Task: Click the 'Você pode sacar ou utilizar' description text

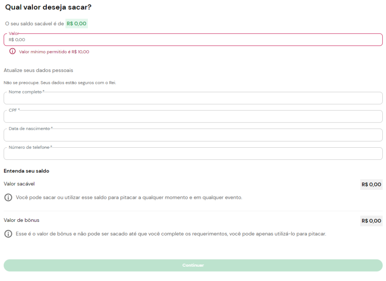Action: click(x=129, y=197)
